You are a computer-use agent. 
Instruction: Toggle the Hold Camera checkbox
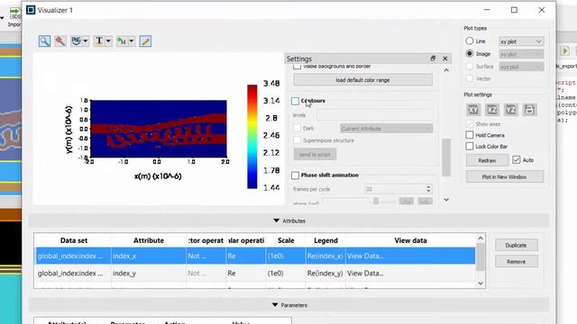pos(470,135)
